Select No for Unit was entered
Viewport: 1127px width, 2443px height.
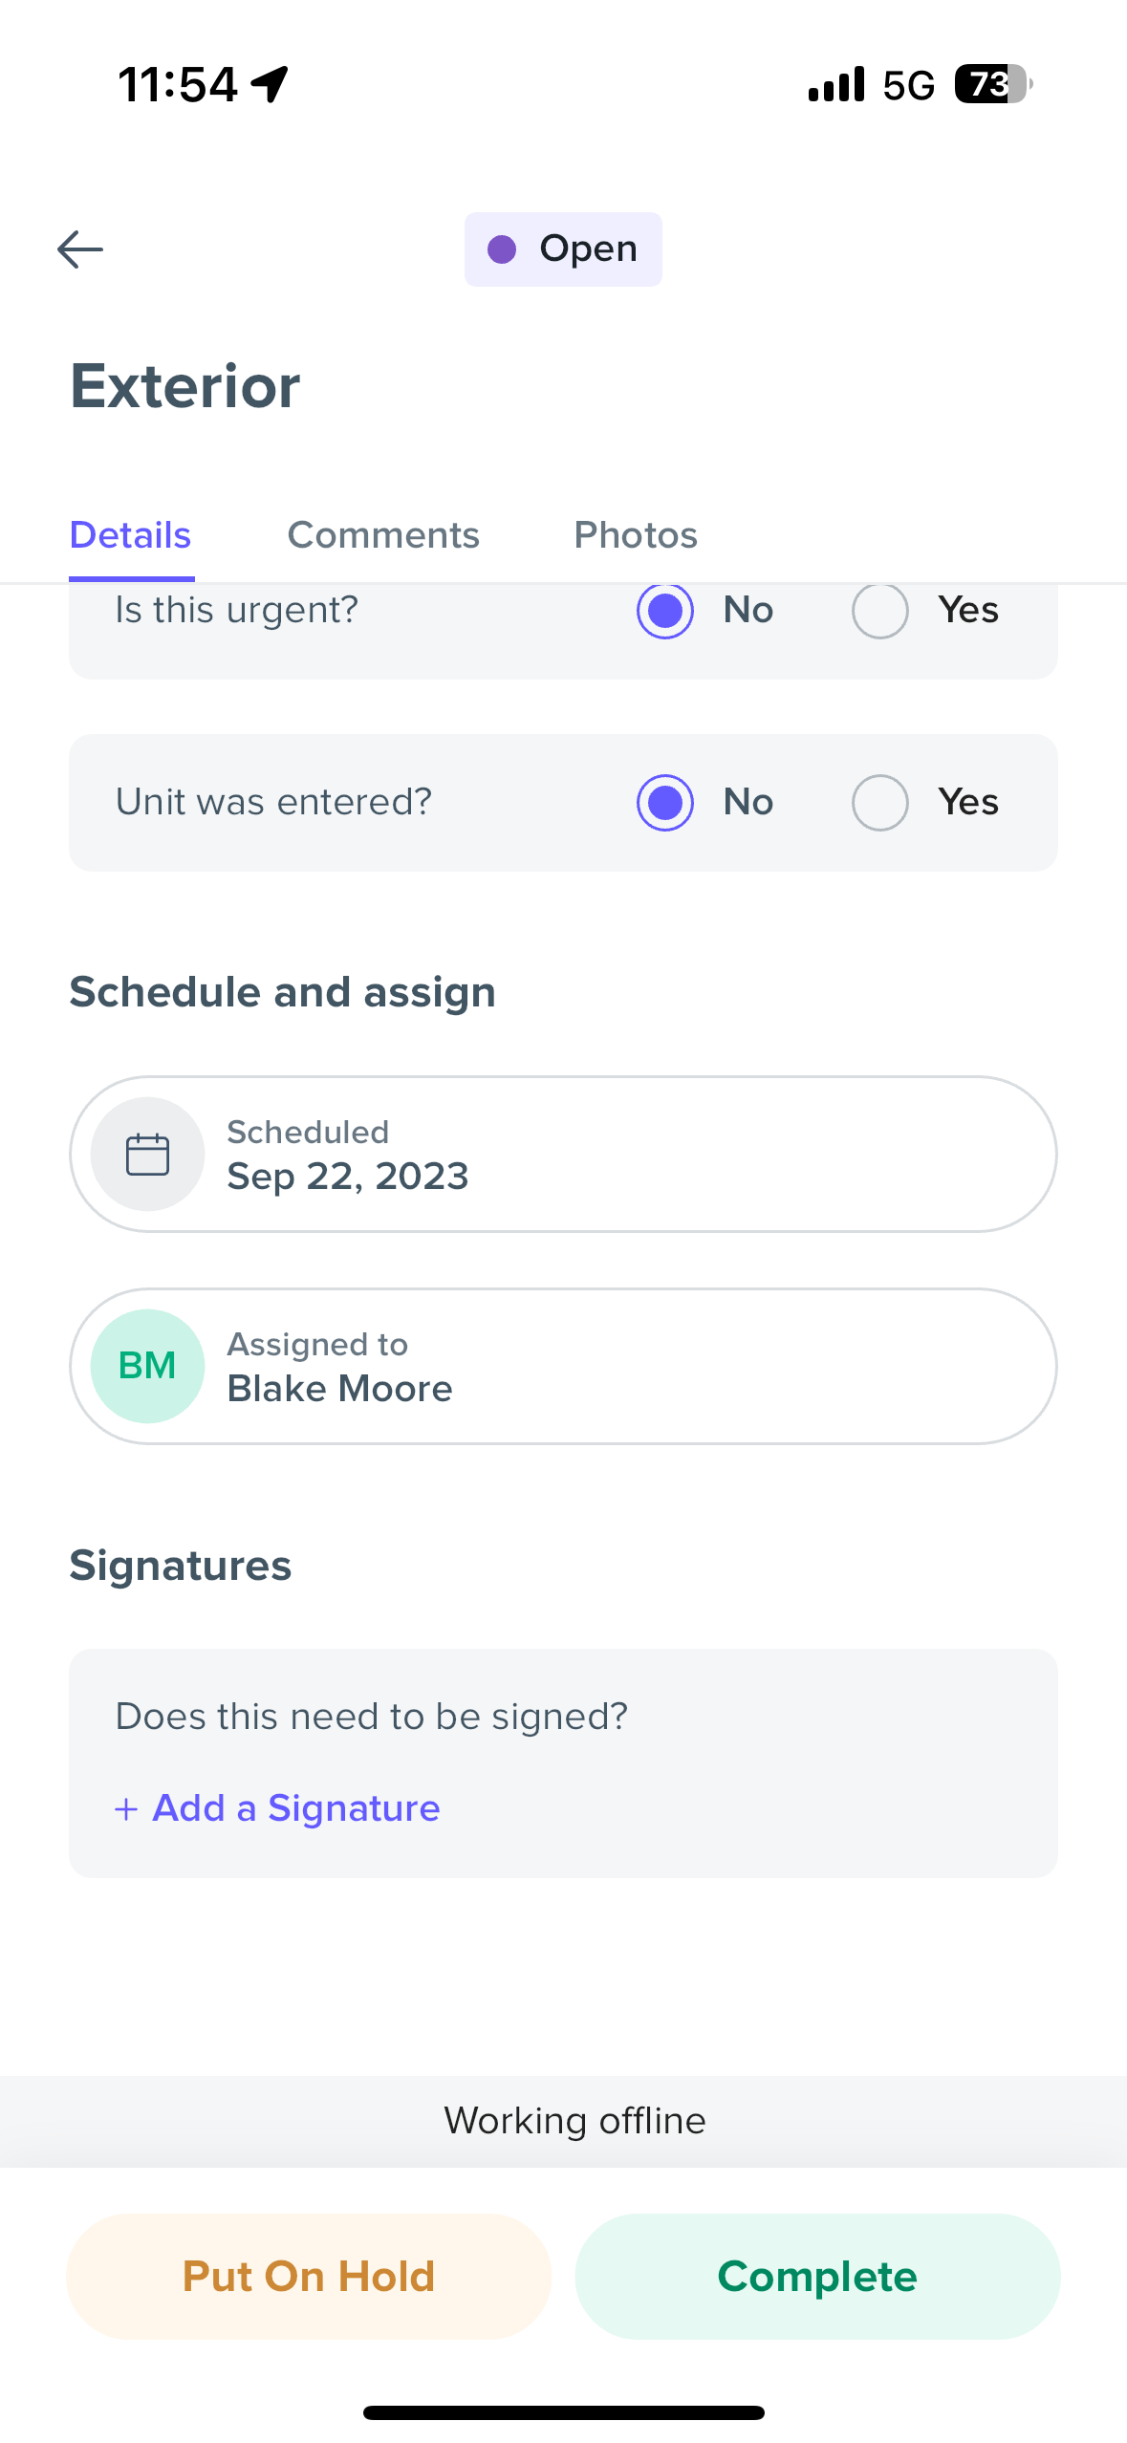(x=665, y=802)
